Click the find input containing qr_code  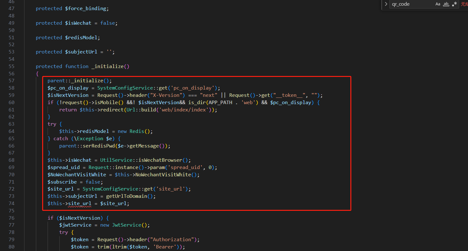[x=411, y=4]
